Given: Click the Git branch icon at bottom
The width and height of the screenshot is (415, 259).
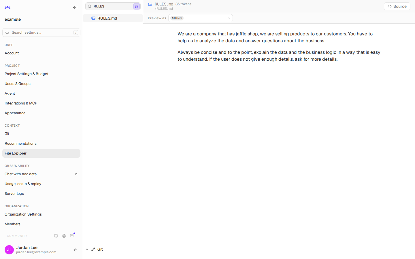Looking at the screenshot, I should pos(93,249).
